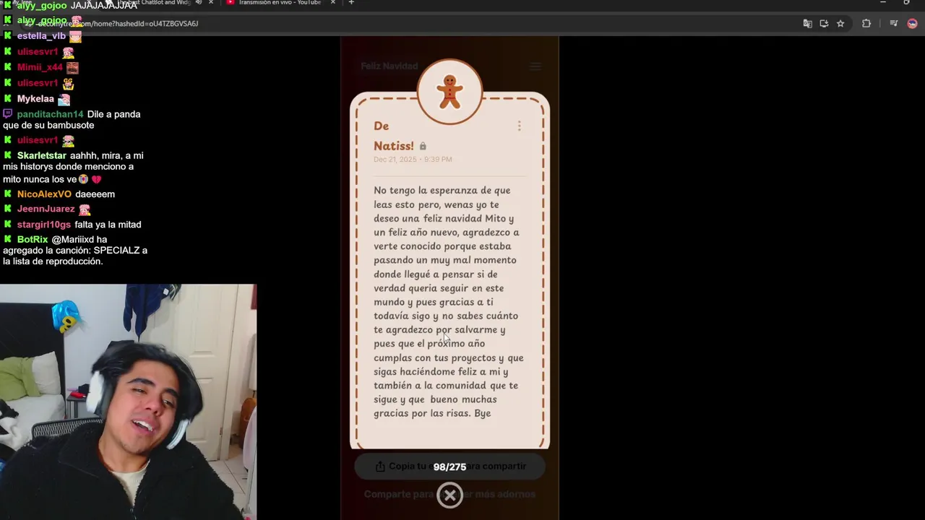The width and height of the screenshot is (925, 520).
Task: Open a new browser tab
Action: click(x=351, y=2)
